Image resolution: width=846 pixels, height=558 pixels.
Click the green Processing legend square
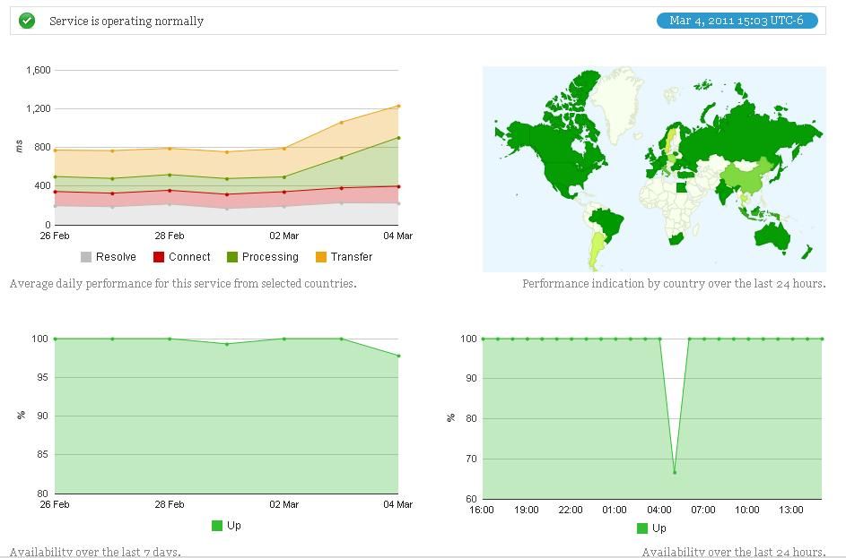coord(232,257)
